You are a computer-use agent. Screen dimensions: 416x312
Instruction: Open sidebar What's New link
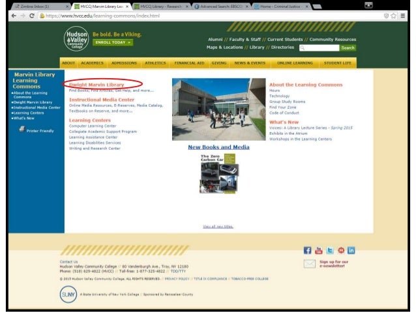tap(23, 119)
